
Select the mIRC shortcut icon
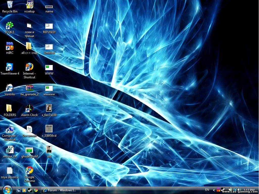tap(10, 46)
